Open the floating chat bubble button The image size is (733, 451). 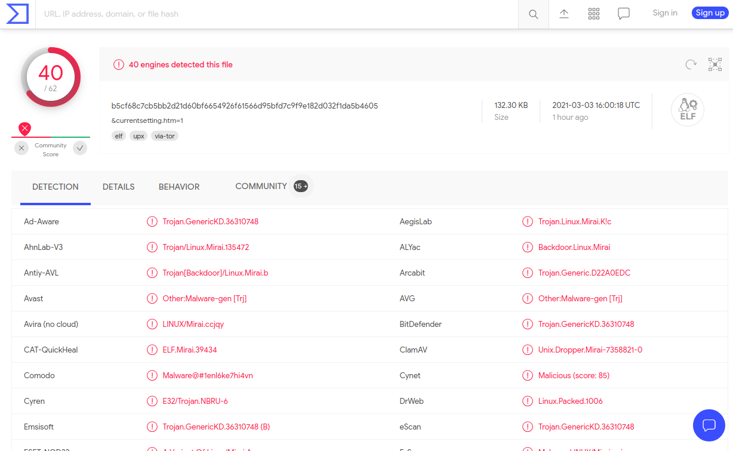point(709,425)
